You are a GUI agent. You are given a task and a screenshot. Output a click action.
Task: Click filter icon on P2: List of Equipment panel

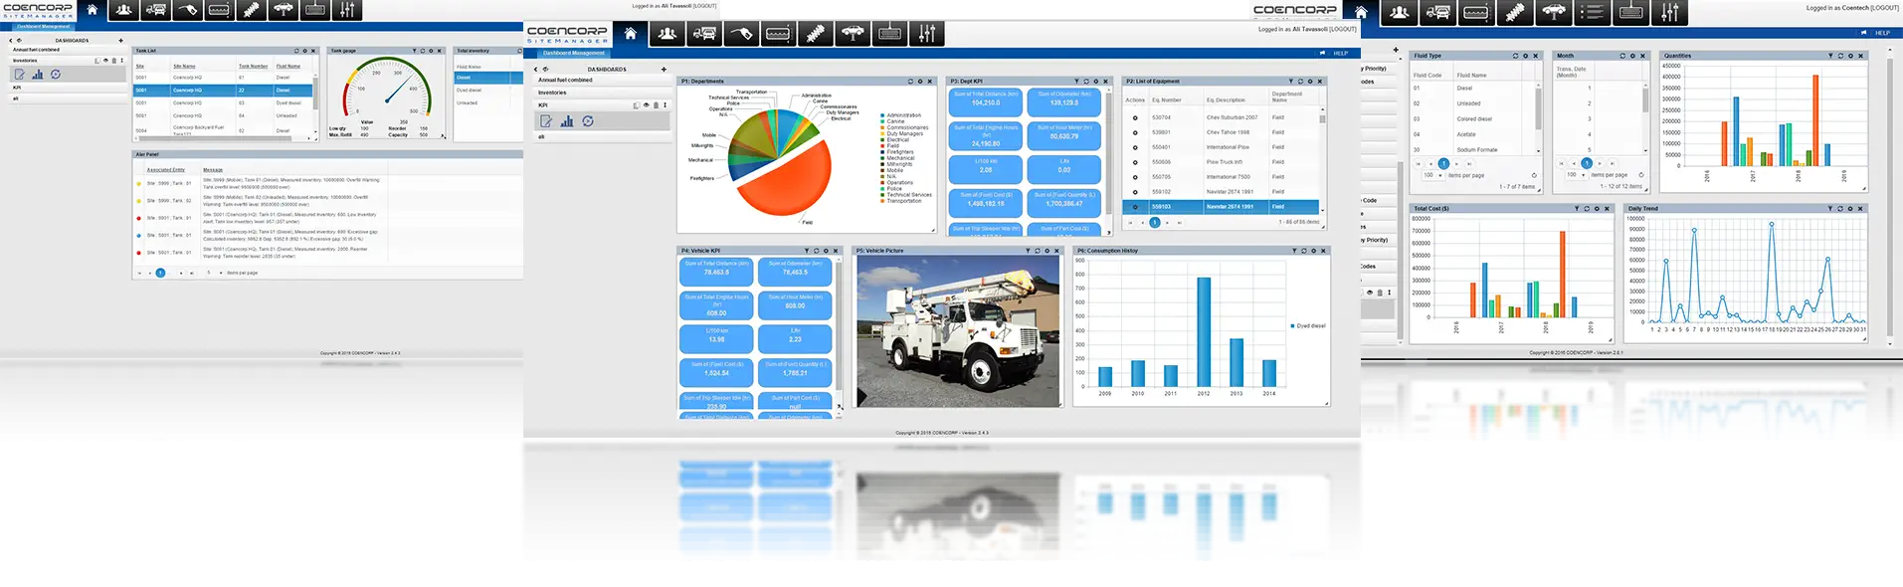1290,82
